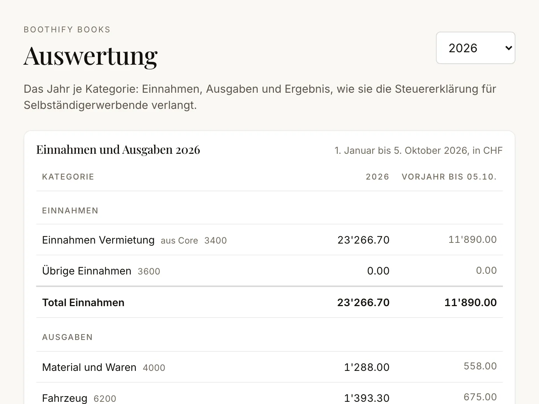Click the Total Einnahmen 2026 amount 23'266.70
Image resolution: width=539 pixels, height=404 pixels.
(363, 302)
